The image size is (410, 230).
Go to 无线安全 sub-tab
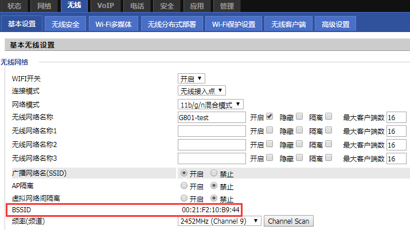[65, 24]
